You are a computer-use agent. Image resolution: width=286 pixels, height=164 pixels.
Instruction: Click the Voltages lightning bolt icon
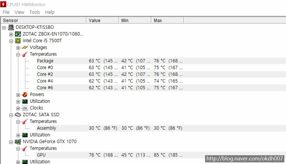25,48
